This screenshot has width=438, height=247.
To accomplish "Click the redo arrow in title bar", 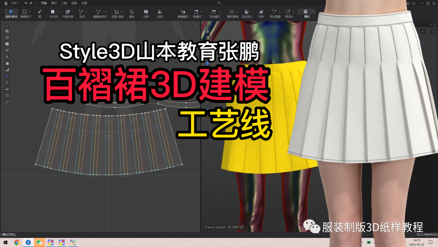I will 31,3.
